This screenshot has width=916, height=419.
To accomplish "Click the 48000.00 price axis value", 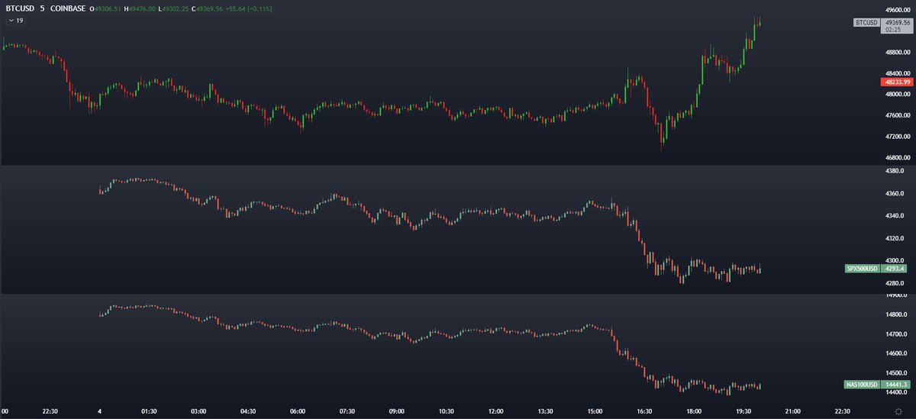I will point(897,95).
